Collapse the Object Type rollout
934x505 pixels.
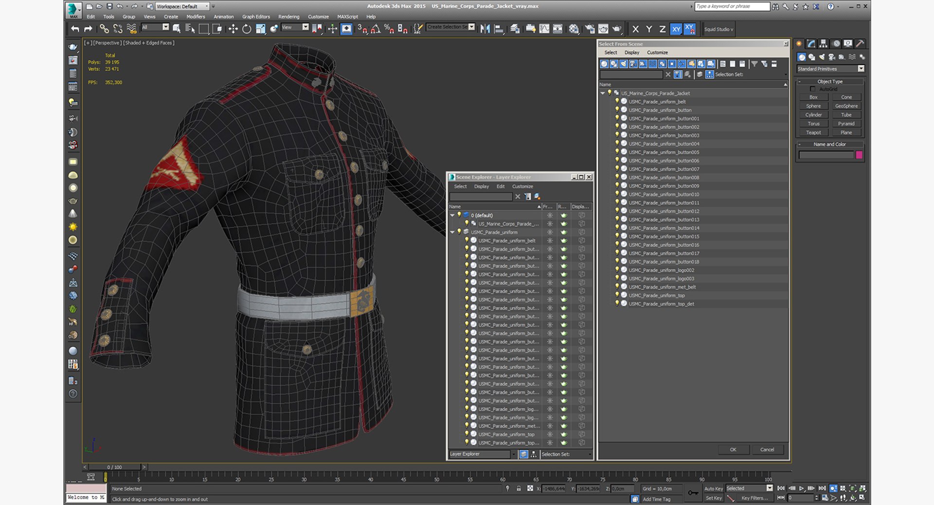(x=830, y=82)
